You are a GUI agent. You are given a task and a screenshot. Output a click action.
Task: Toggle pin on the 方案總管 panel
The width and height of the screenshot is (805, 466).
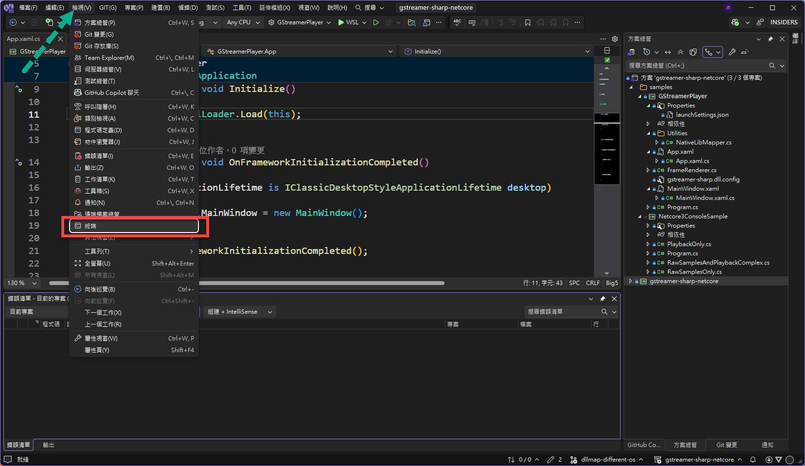click(770, 39)
